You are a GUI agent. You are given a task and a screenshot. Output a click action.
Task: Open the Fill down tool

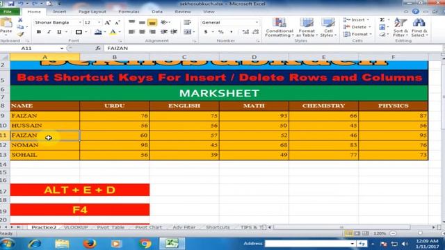coord(382,27)
